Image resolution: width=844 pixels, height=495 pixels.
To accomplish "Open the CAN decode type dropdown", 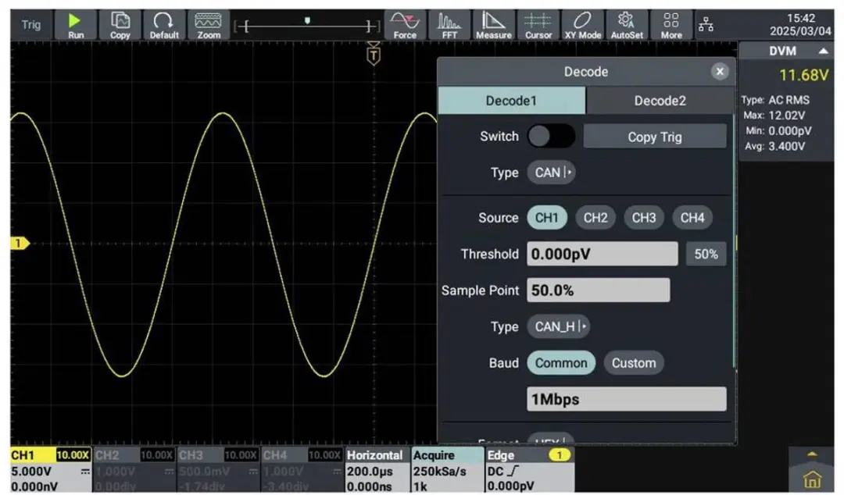I will [551, 173].
